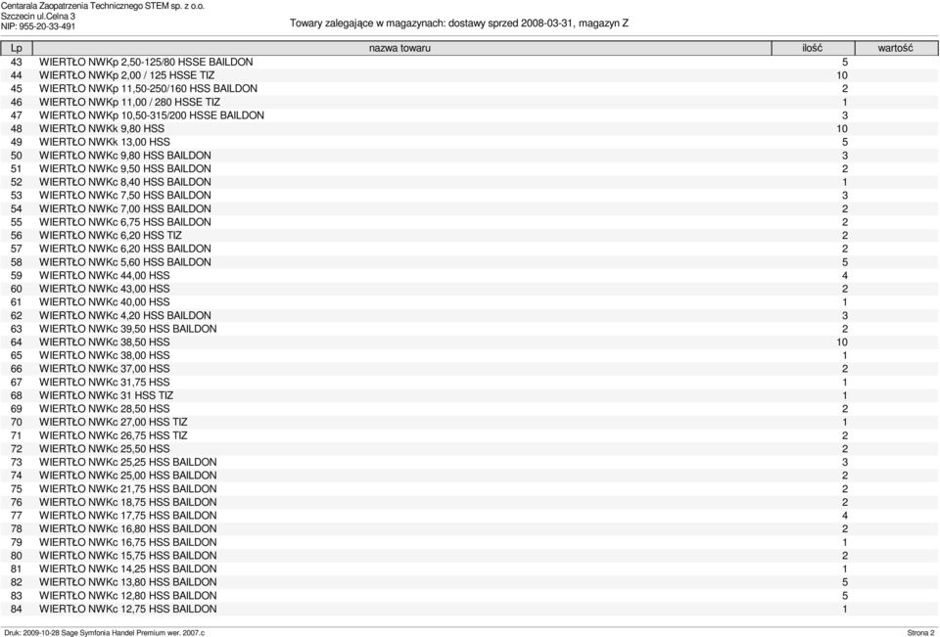
Task: Click the 'Lp' column header
Action: pyautogui.click(x=17, y=49)
